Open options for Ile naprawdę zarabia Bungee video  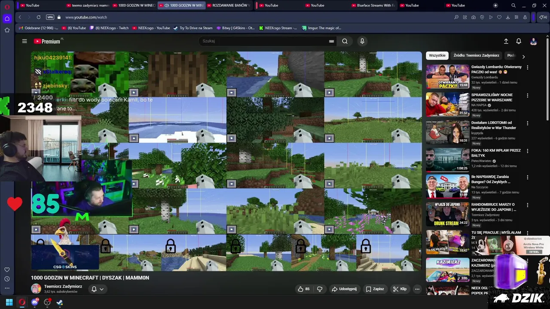527,177
